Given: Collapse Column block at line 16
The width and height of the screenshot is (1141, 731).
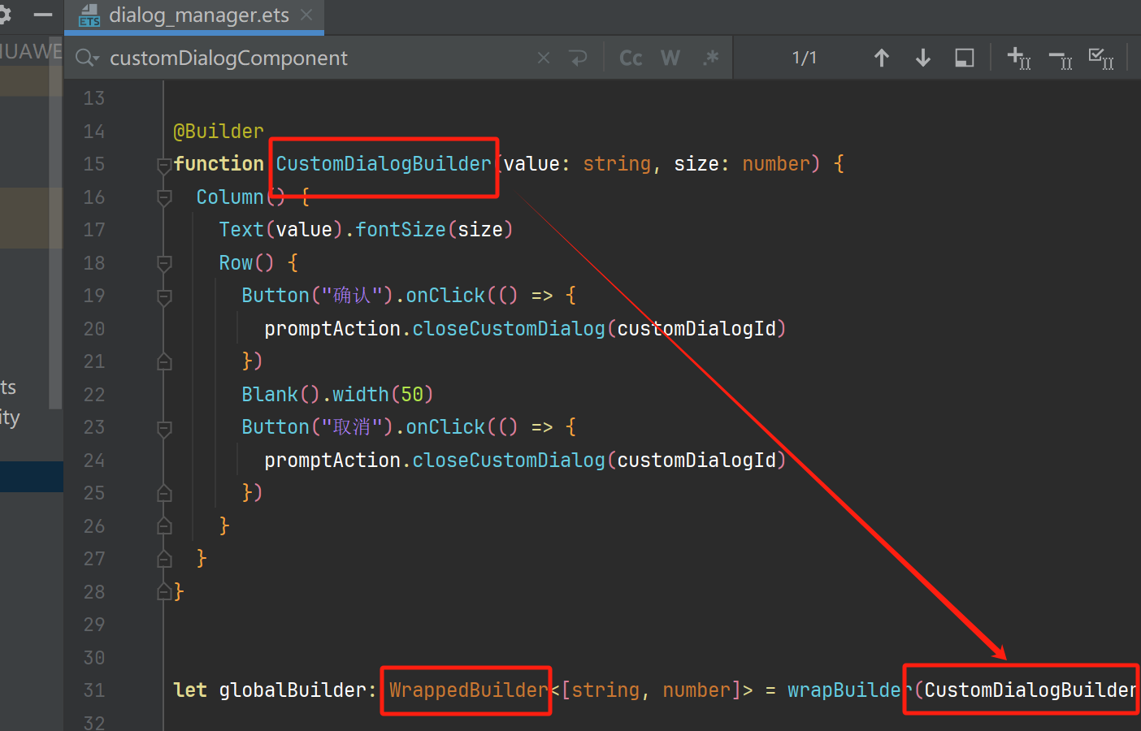Looking at the screenshot, I should click(x=164, y=197).
